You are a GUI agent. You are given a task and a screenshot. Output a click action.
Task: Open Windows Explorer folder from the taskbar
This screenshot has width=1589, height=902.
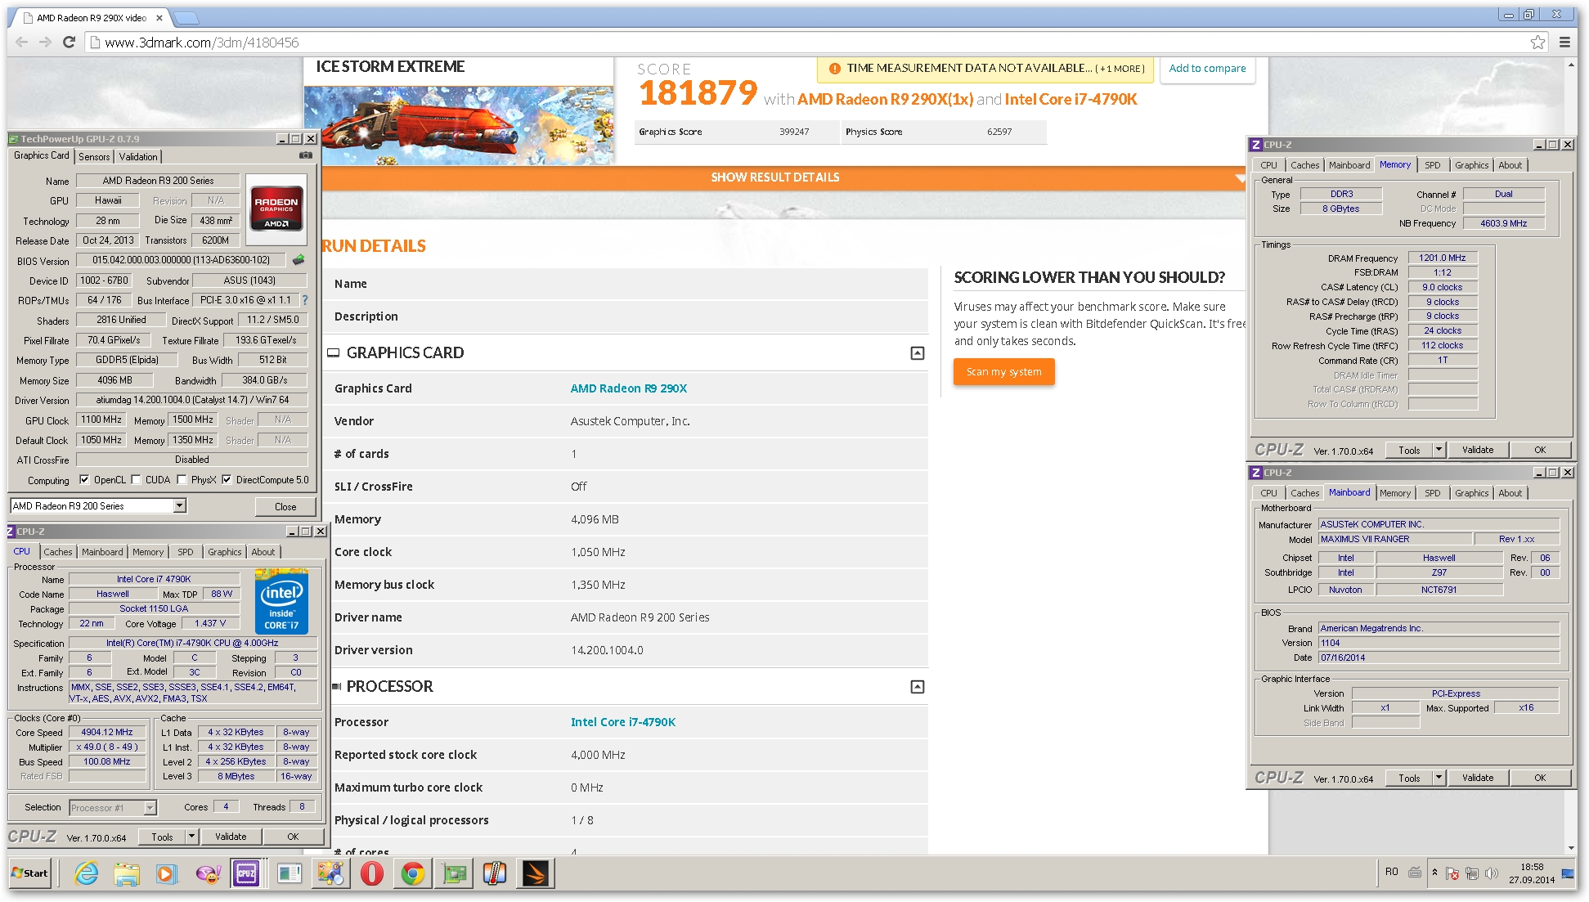tap(127, 873)
